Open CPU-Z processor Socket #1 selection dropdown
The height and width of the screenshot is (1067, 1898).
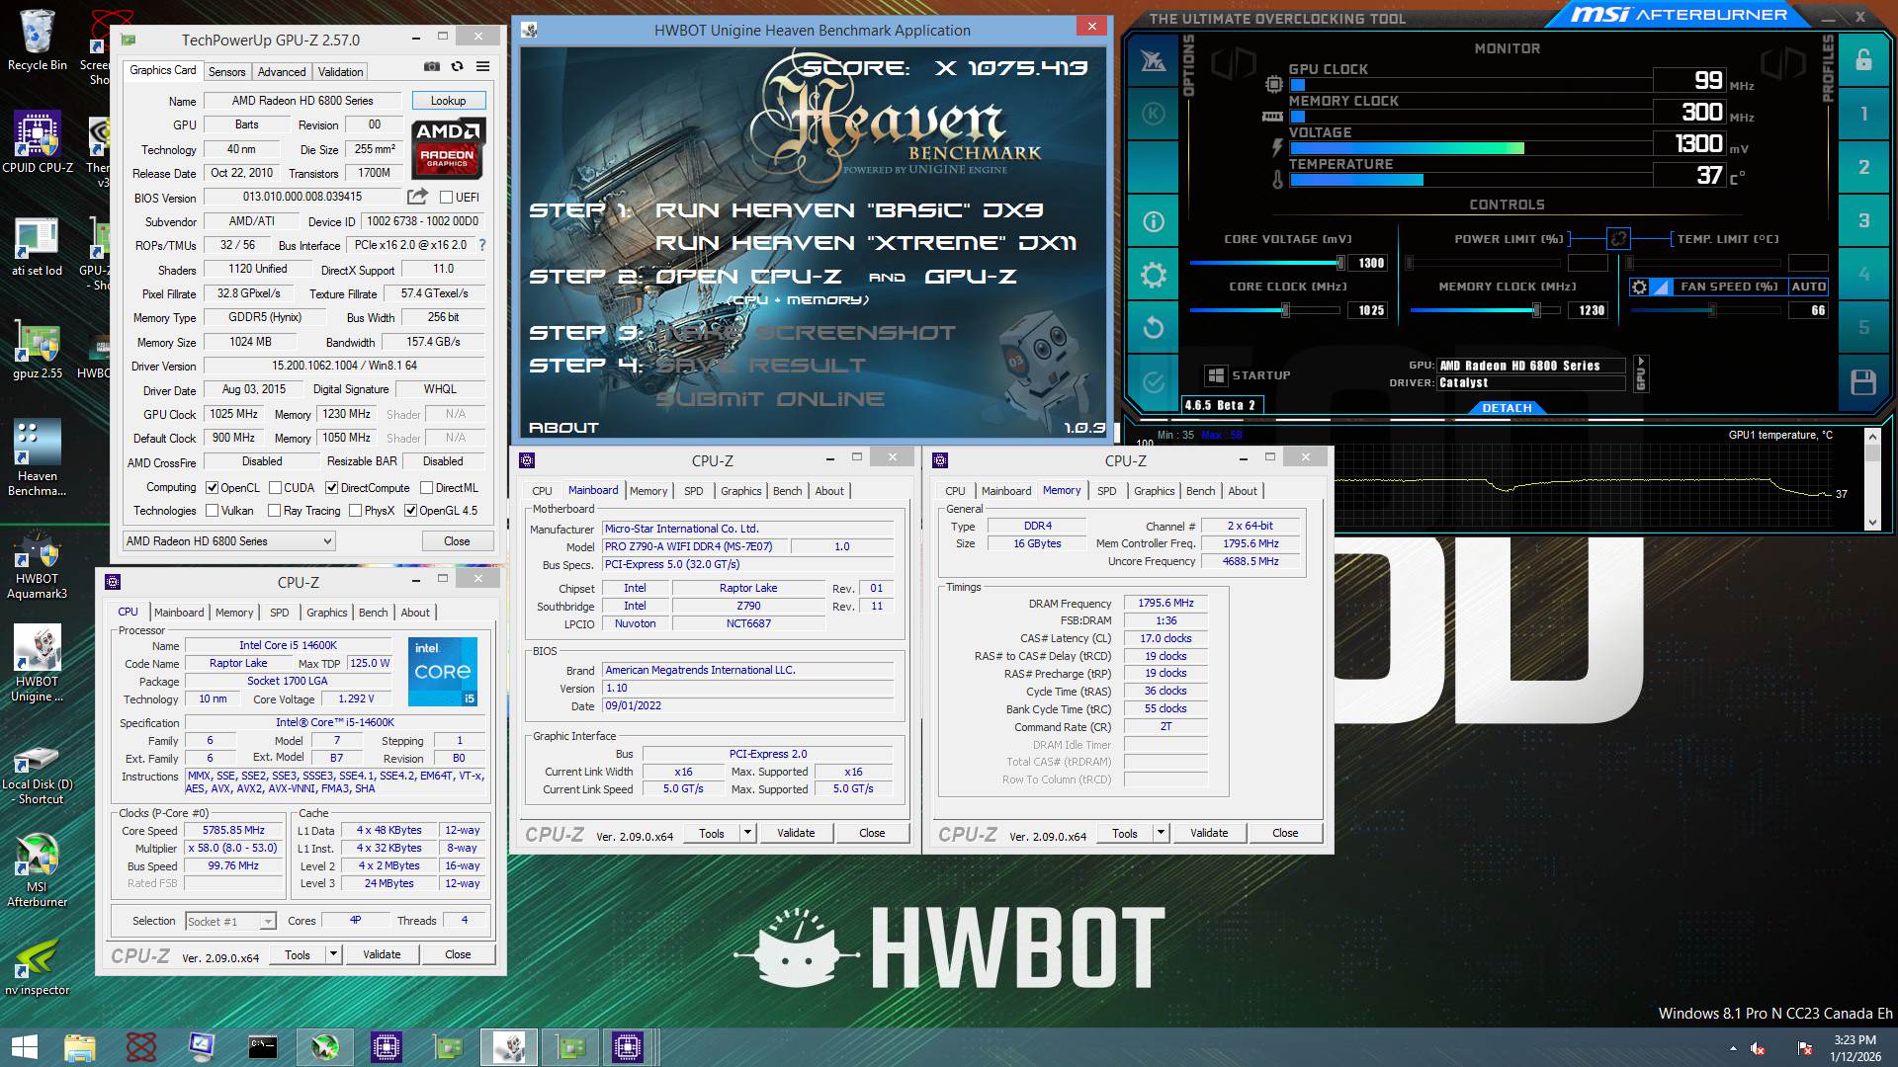coord(230,921)
